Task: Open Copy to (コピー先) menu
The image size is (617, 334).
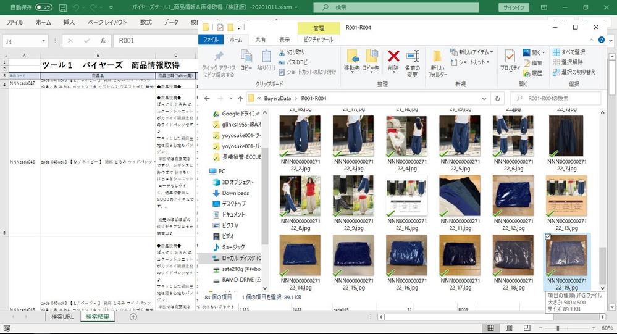Action: pos(371,60)
